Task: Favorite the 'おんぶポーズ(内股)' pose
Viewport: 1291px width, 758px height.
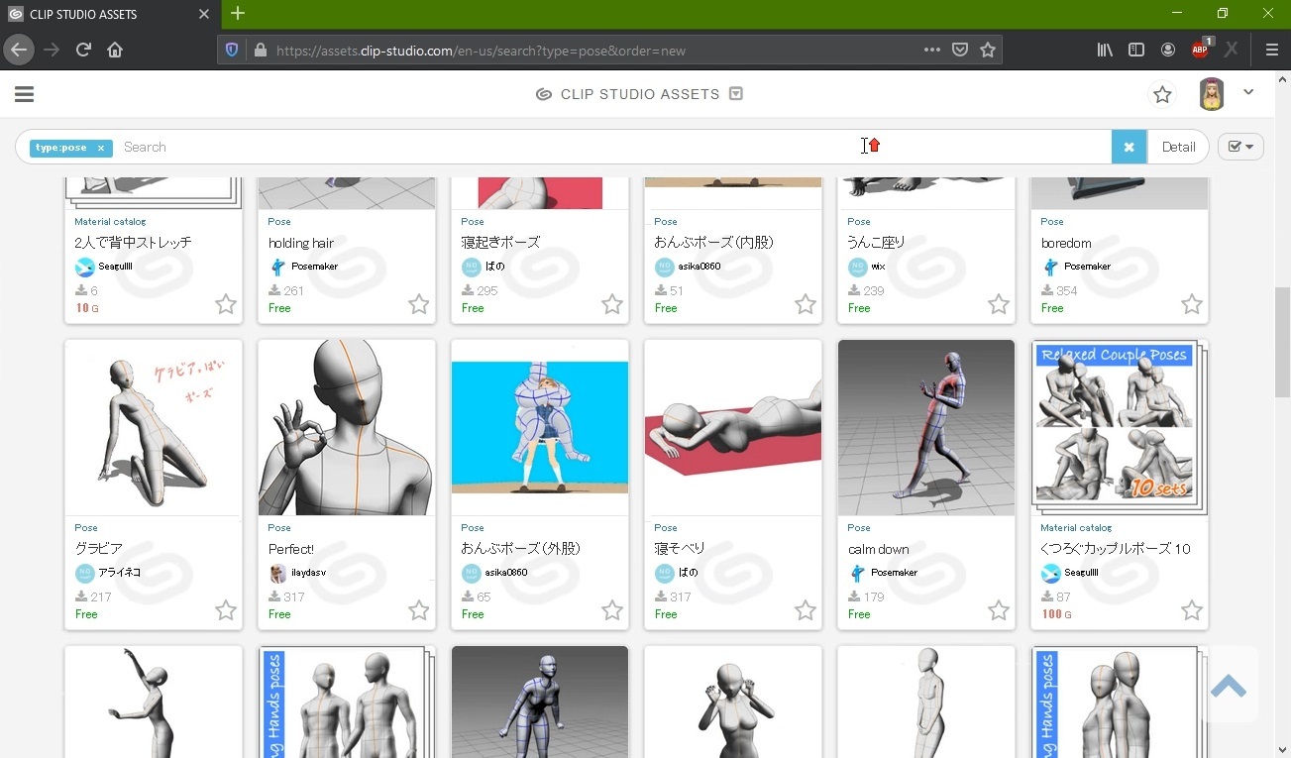Action: 806,304
